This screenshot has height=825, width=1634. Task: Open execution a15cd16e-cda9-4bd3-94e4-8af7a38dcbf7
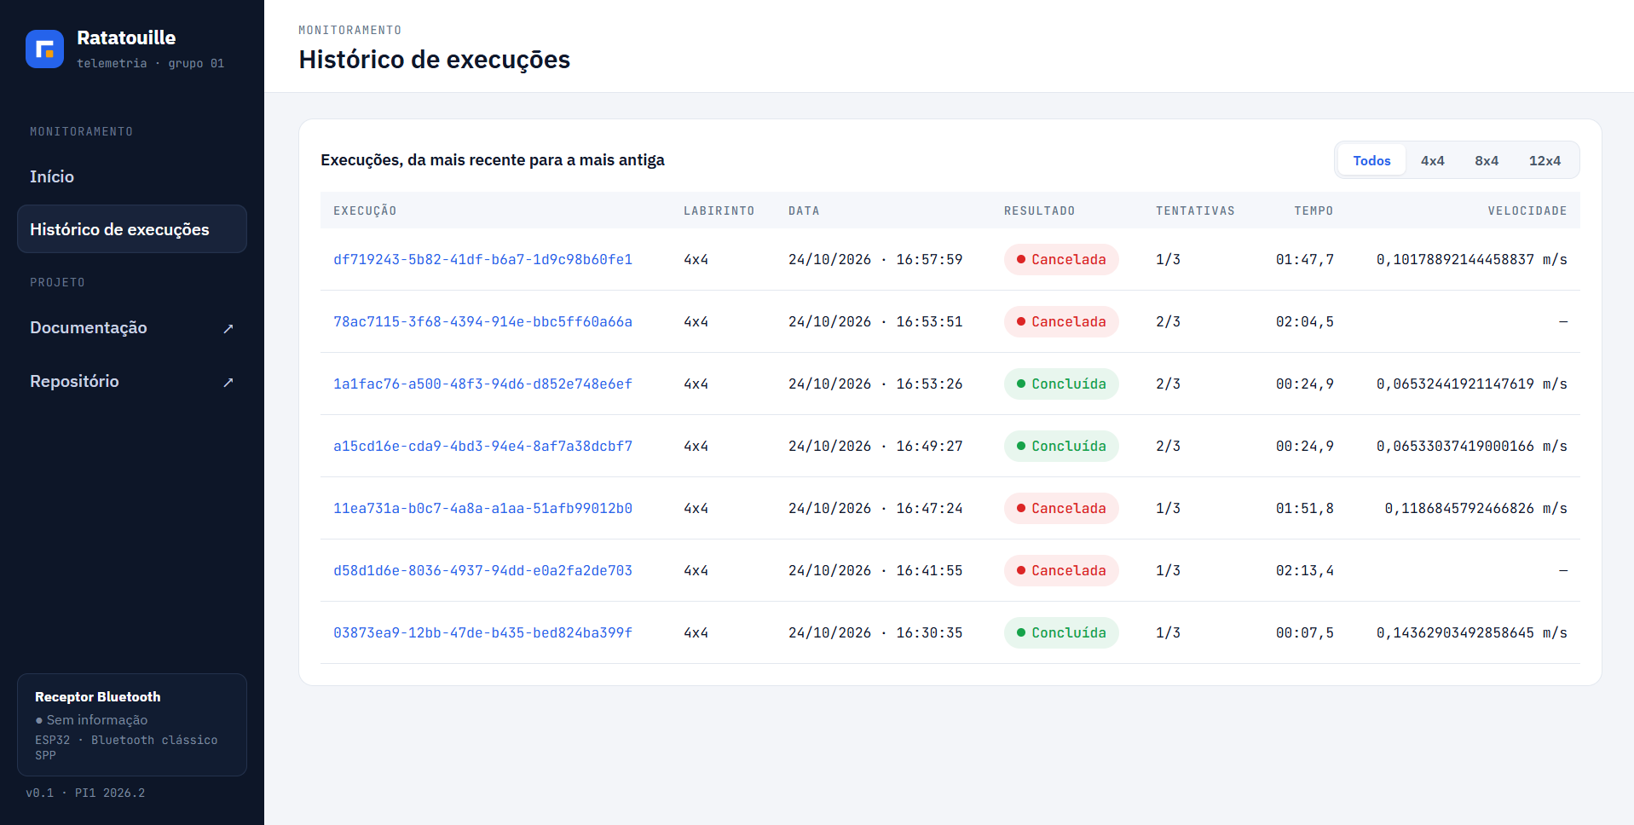[482, 446]
